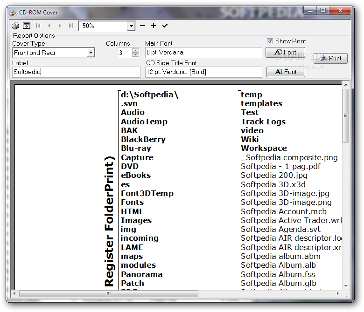Click preview scroll up arrow
The image size is (364, 312).
point(346,85)
